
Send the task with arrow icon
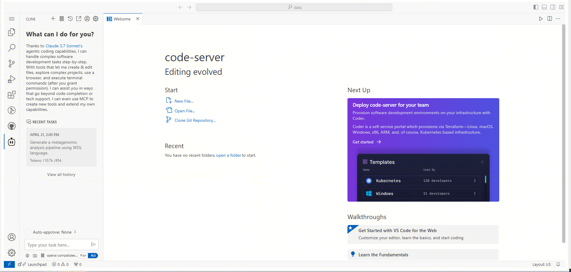coord(93,245)
